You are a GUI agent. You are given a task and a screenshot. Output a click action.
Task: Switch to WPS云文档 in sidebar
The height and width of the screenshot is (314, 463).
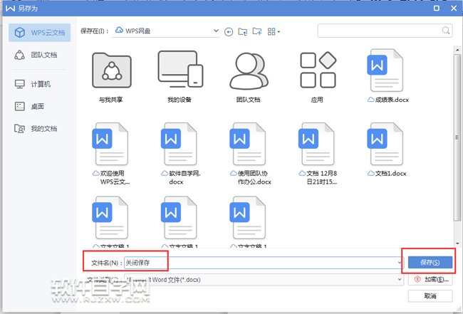coord(40,33)
